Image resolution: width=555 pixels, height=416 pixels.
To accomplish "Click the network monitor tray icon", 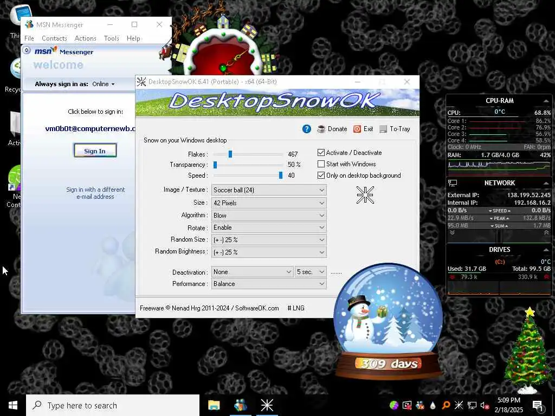I will [x=472, y=405].
